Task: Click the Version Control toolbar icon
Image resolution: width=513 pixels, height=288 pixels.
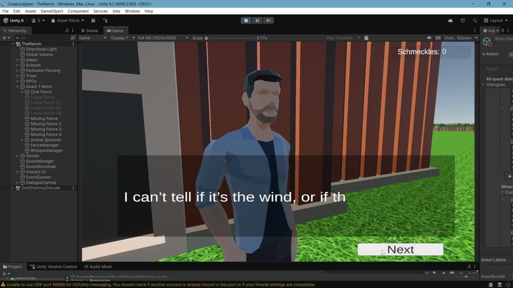Action: click(x=105, y=20)
